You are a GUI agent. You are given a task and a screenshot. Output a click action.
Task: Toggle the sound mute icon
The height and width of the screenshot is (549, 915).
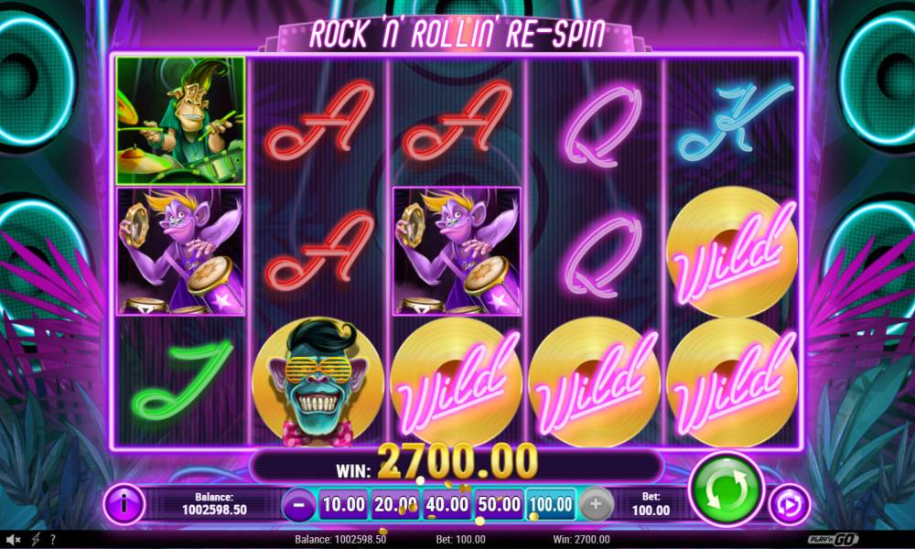[13, 540]
